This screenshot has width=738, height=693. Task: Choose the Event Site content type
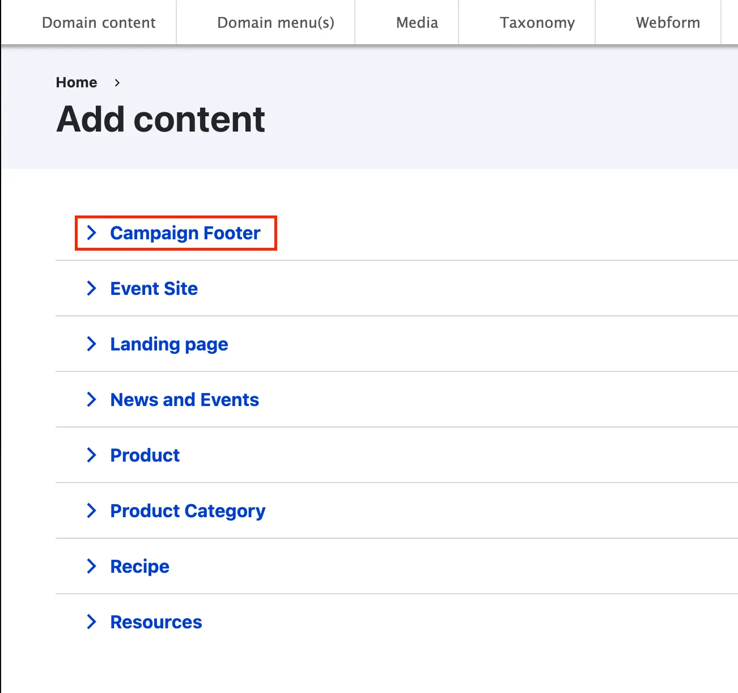[x=154, y=289]
